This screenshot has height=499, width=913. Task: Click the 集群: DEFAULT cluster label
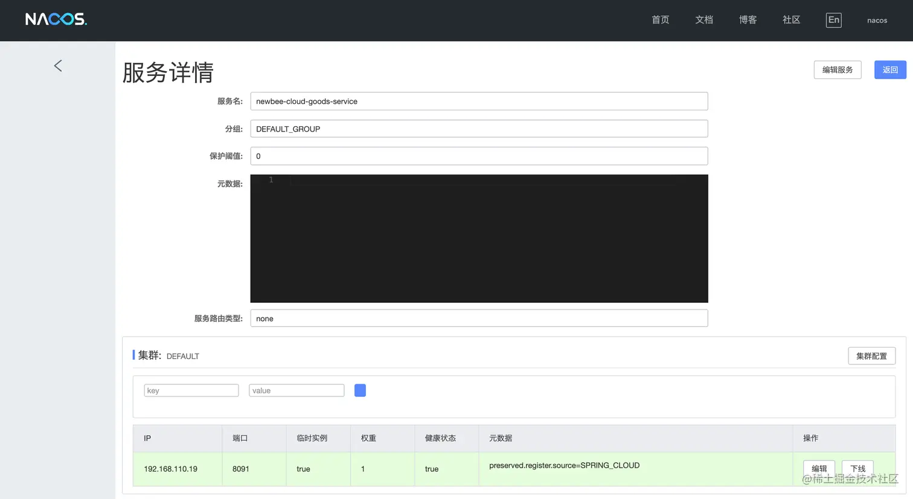tap(168, 355)
